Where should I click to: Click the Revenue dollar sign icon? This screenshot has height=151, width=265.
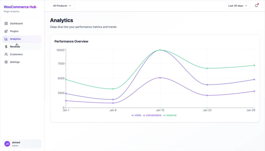pos(6,47)
